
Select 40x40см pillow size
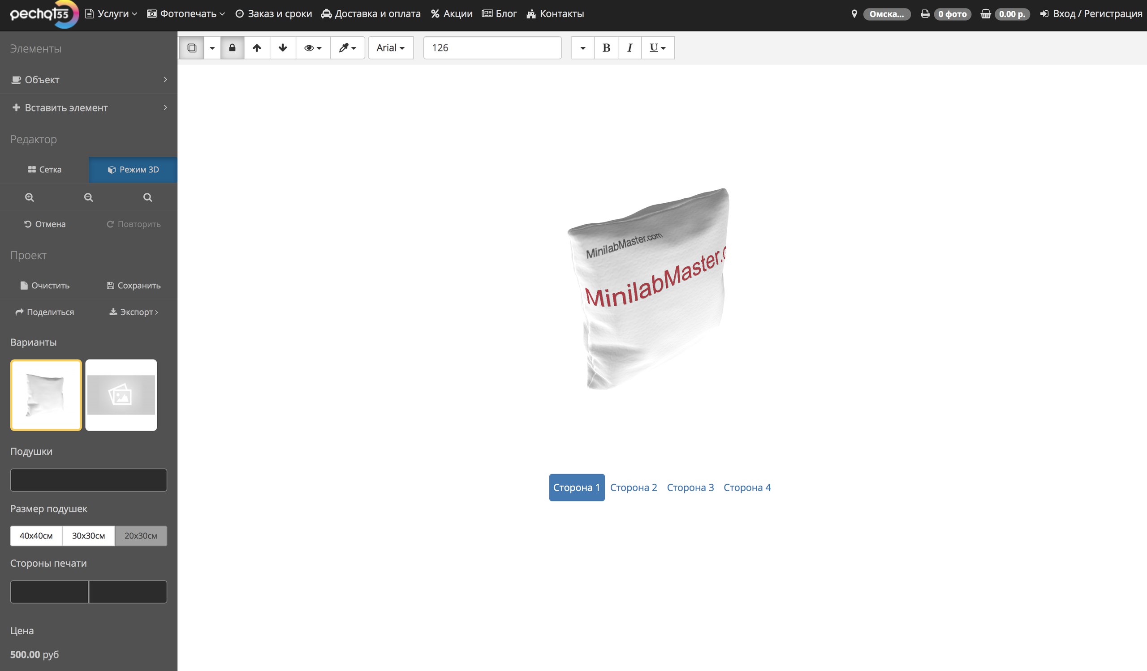[36, 536]
